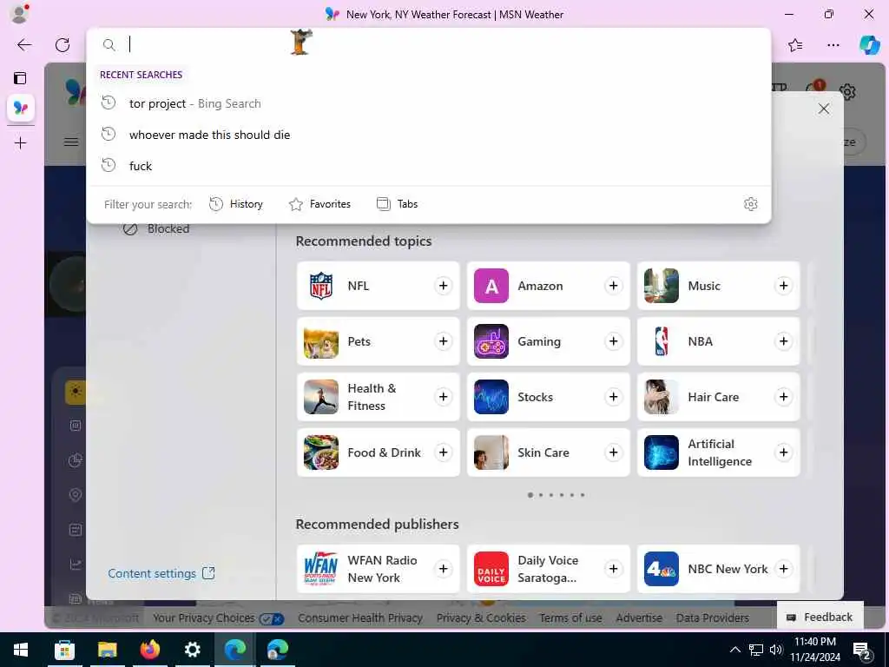Add the Music topic
This screenshot has height=667, width=889.
pos(784,286)
